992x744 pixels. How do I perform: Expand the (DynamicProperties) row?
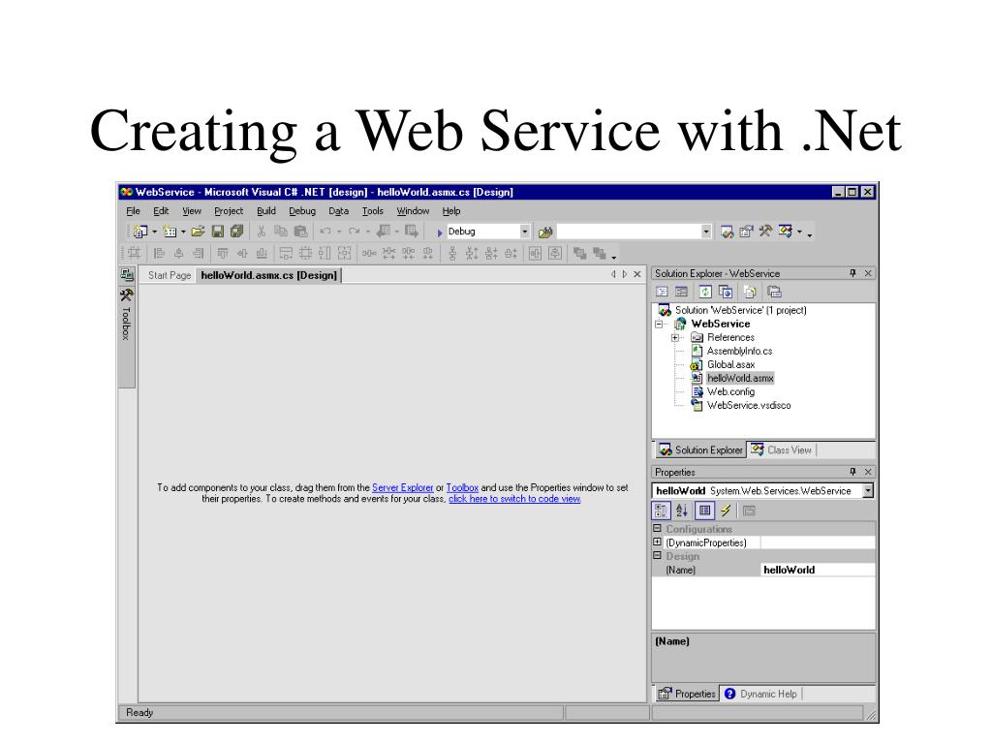coord(658,542)
